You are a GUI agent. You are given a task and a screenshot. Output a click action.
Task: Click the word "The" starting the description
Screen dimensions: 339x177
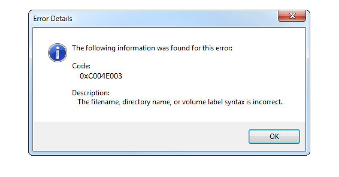click(x=83, y=102)
